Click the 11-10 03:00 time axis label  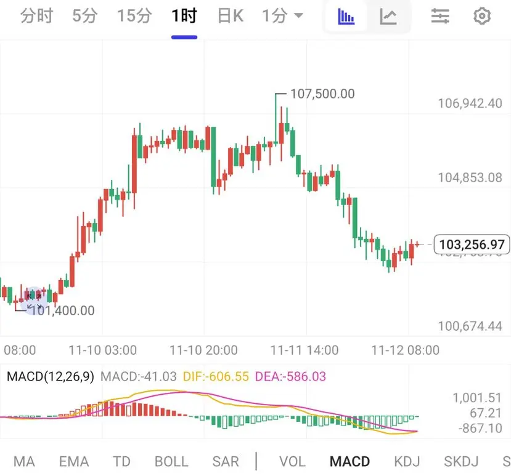[102, 350]
